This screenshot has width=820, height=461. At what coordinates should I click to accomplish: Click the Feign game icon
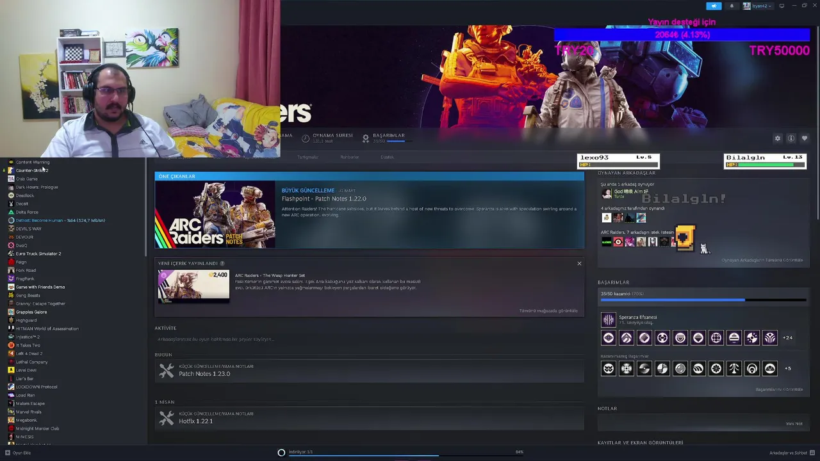click(11, 262)
